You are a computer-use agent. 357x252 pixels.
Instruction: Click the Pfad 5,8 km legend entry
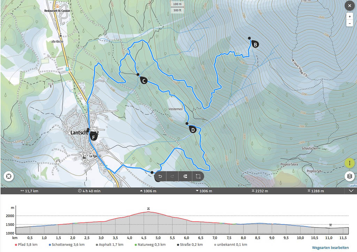pos(26,244)
